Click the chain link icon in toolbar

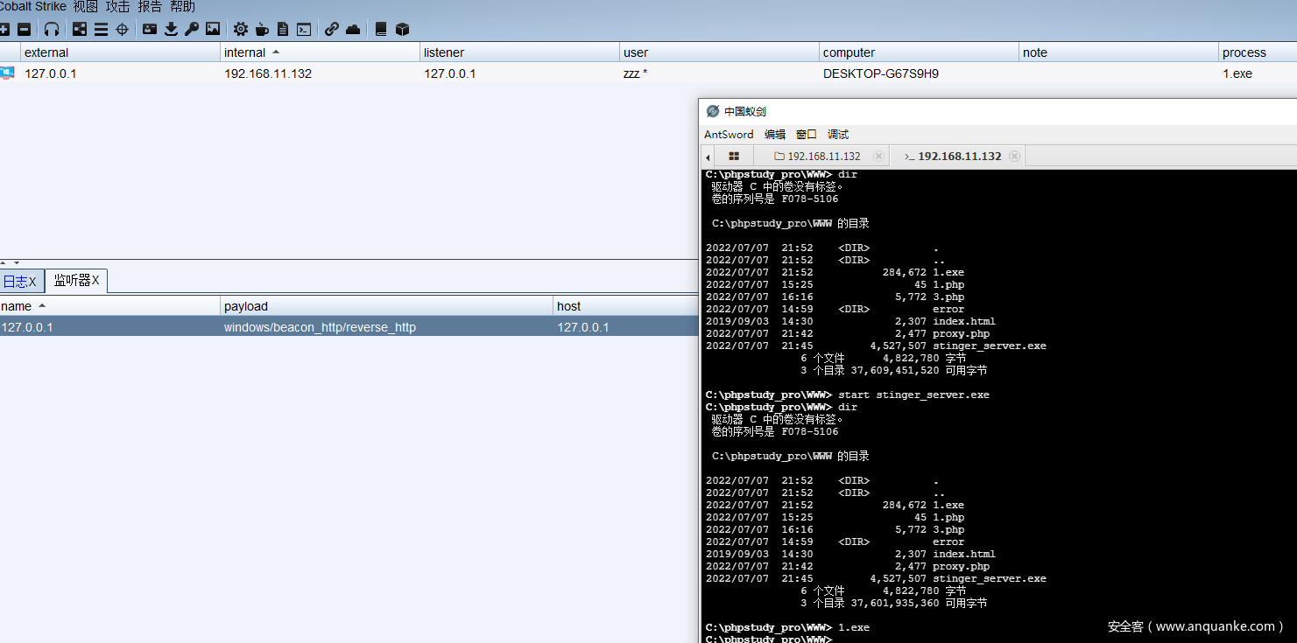332,29
